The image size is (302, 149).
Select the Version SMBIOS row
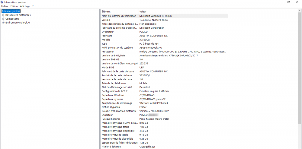click(x=164, y=60)
